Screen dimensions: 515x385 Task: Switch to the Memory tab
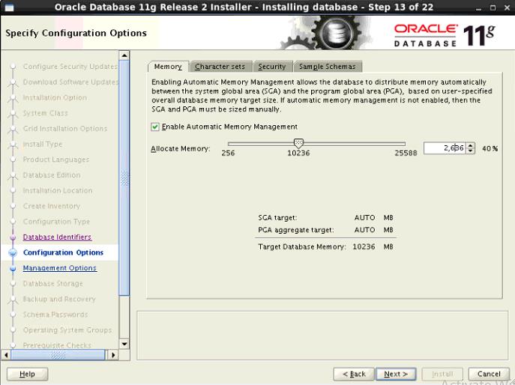168,67
